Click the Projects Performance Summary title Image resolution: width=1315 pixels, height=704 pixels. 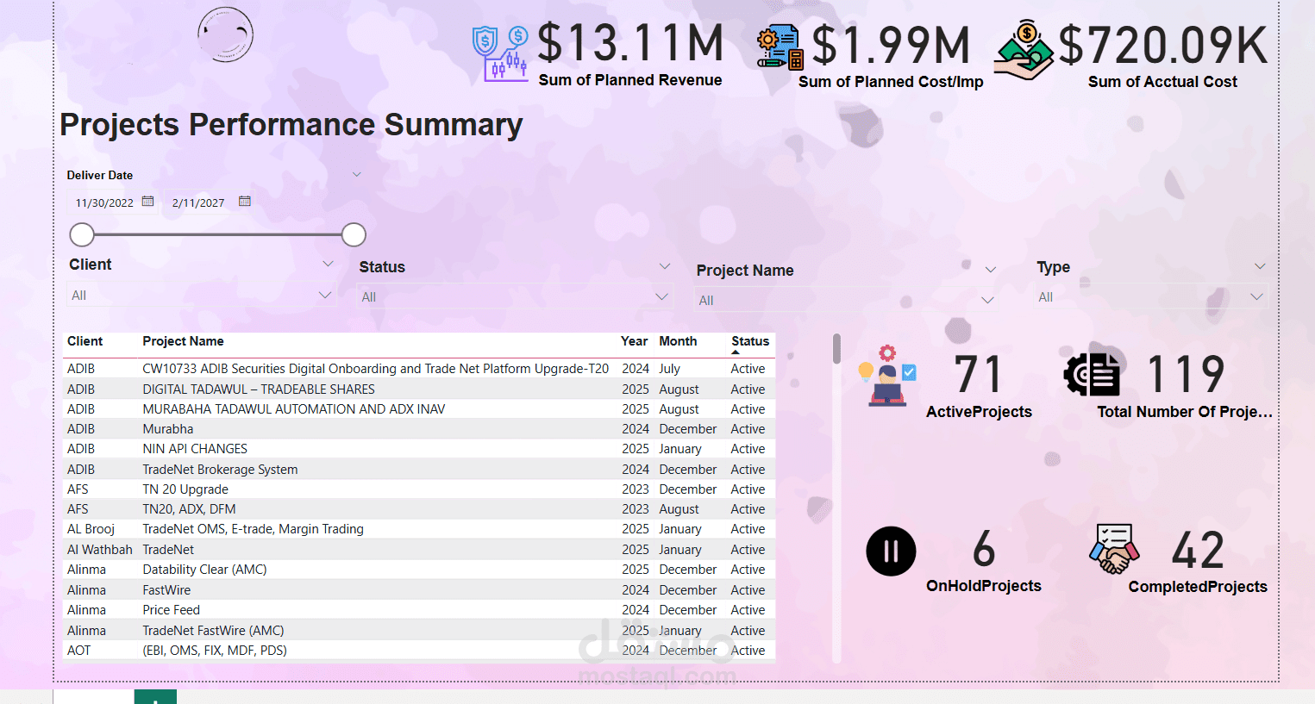pyautogui.click(x=291, y=125)
